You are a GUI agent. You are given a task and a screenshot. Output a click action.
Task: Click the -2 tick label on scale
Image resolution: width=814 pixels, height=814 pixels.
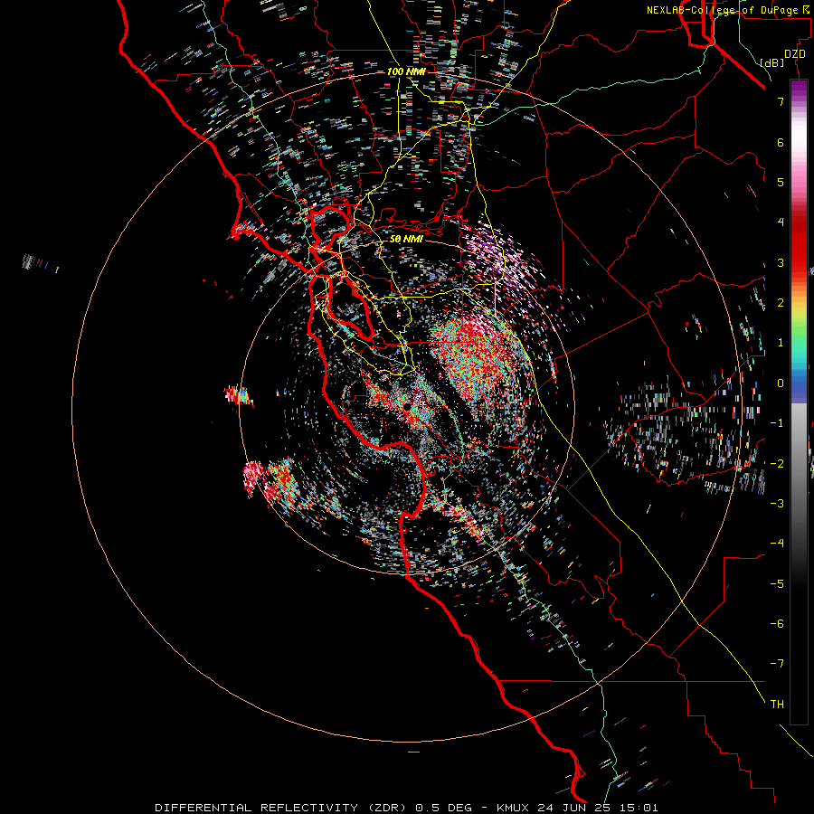pyautogui.click(x=777, y=464)
